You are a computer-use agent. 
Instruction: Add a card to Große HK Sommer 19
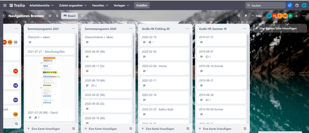pyautogui.click(x=215, y=129)
